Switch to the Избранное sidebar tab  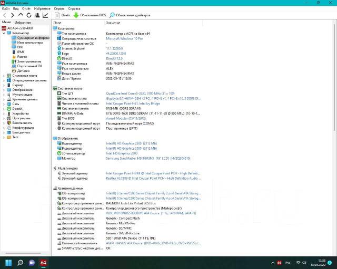pos(23,22)
